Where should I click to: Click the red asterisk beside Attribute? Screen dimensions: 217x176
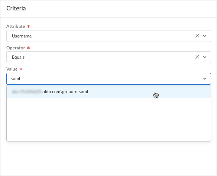(28, 26)
